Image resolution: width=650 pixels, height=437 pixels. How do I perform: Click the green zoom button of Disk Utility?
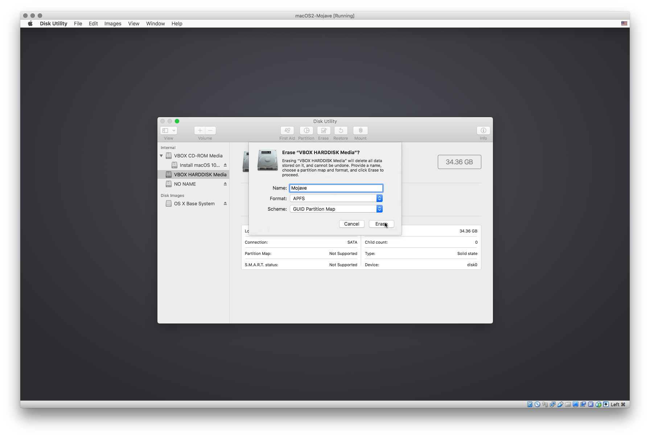(x=177, y=121)
